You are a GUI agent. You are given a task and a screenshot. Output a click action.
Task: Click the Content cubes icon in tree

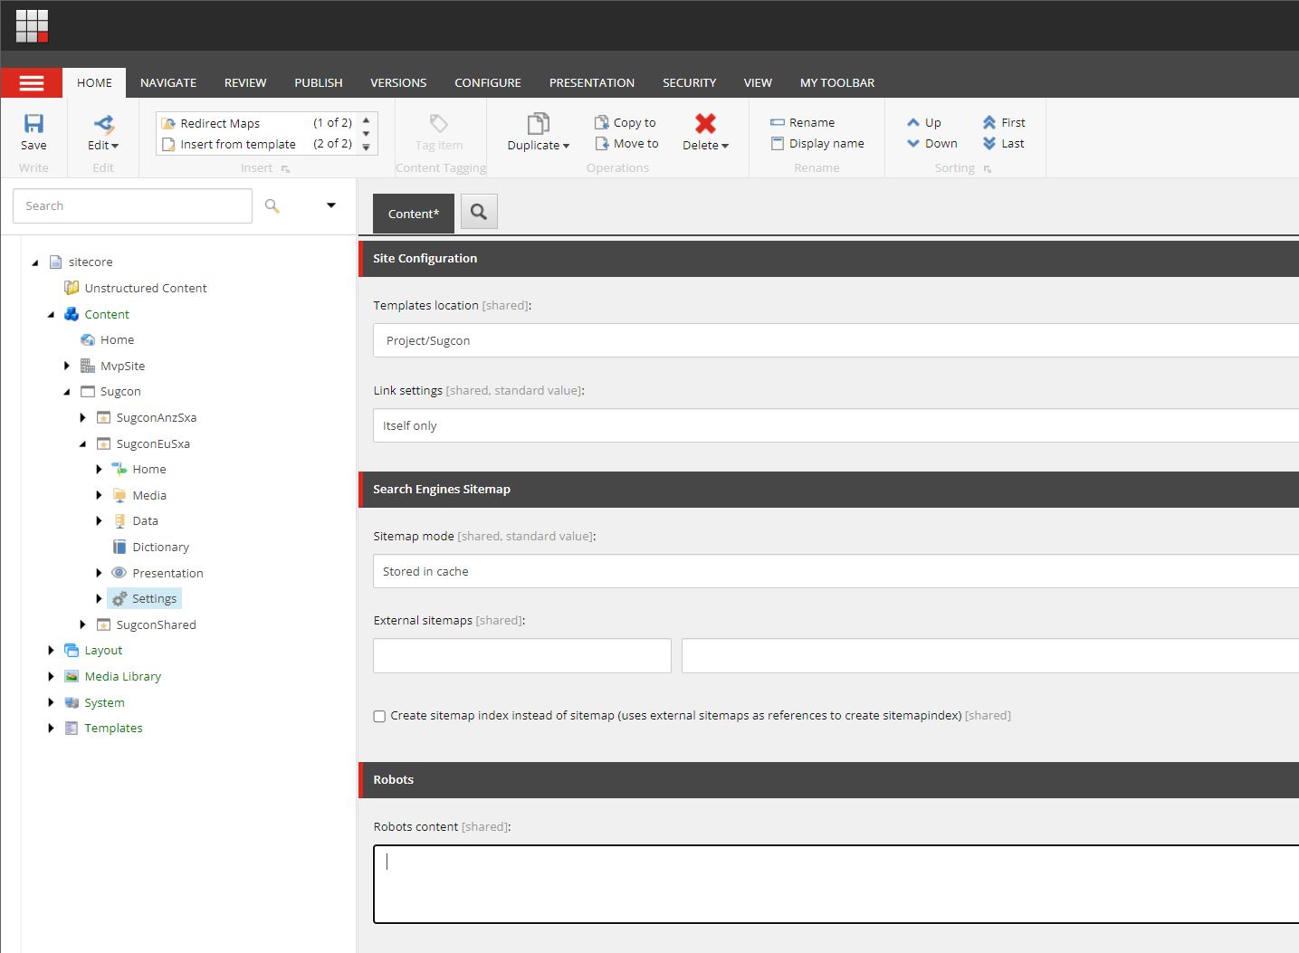coord(72,314)
